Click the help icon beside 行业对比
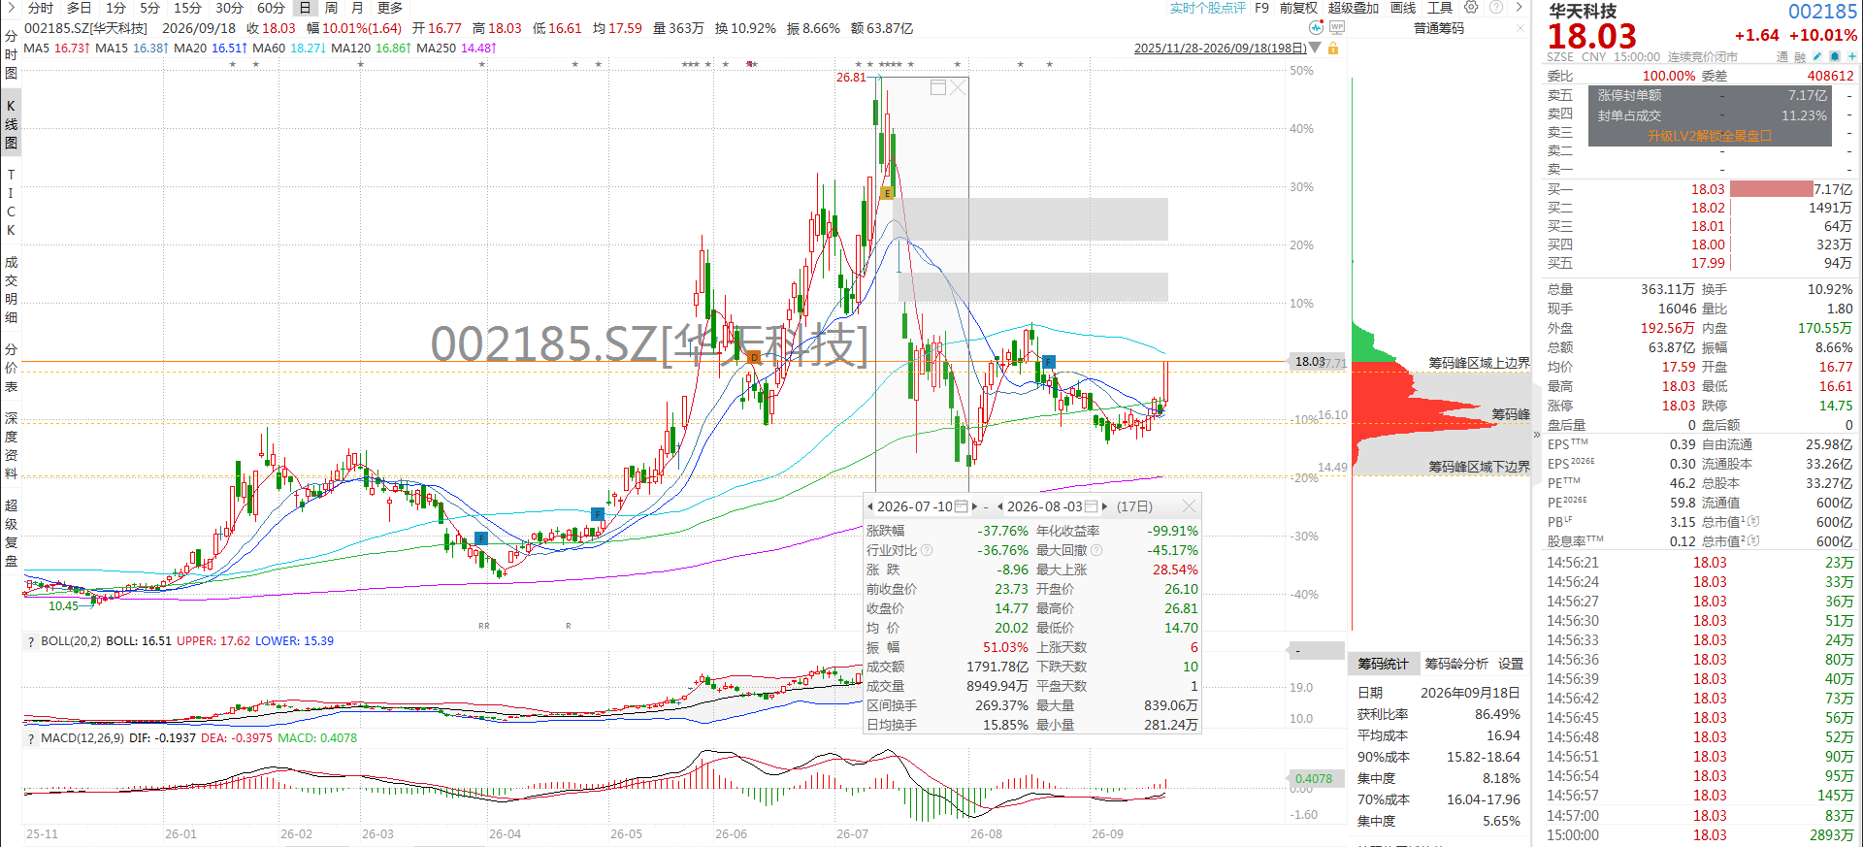Image resolution: width=1863 pixels, height=847 pixels. click(927, 550)
